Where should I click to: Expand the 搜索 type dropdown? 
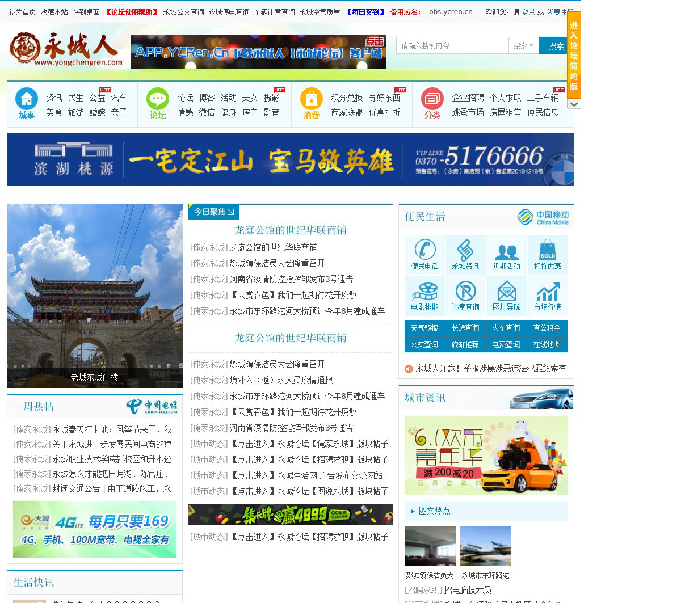[523, 46]
